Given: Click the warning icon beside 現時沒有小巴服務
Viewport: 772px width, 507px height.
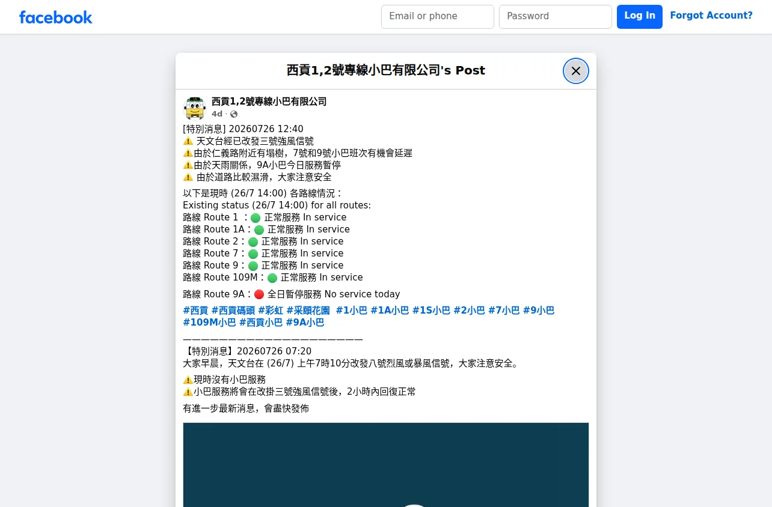Looking at the screenshot, I should click(x=188, y=380).
